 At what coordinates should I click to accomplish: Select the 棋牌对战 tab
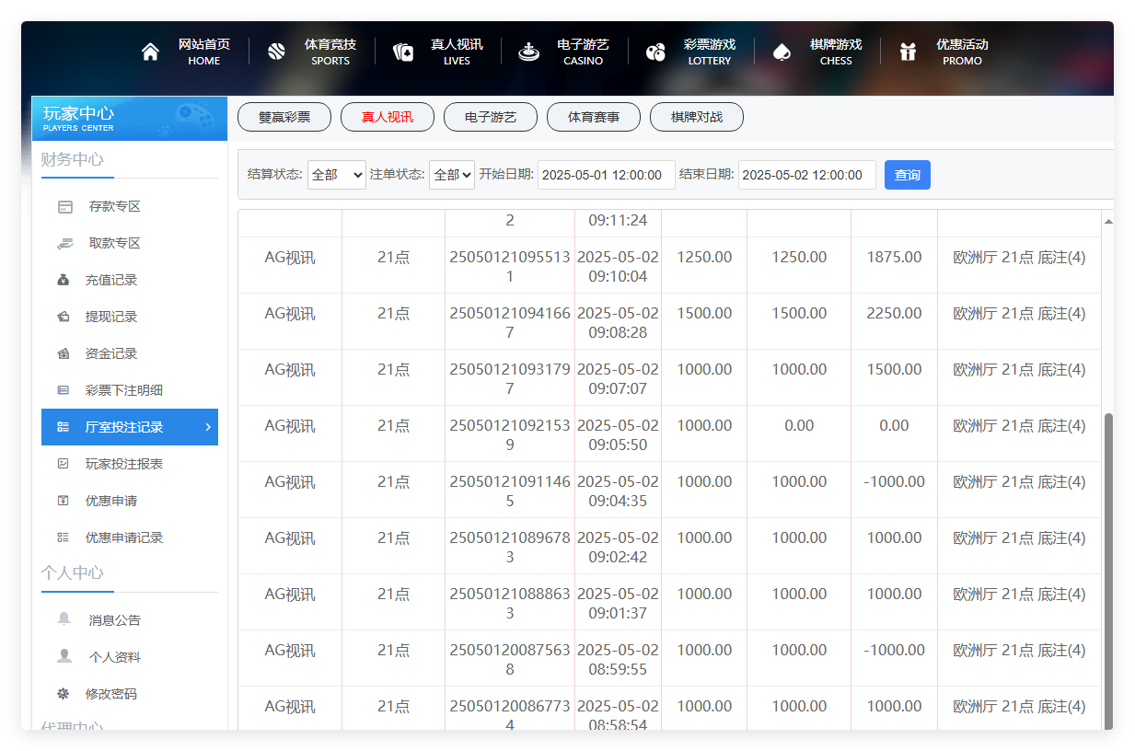point(697,118)
